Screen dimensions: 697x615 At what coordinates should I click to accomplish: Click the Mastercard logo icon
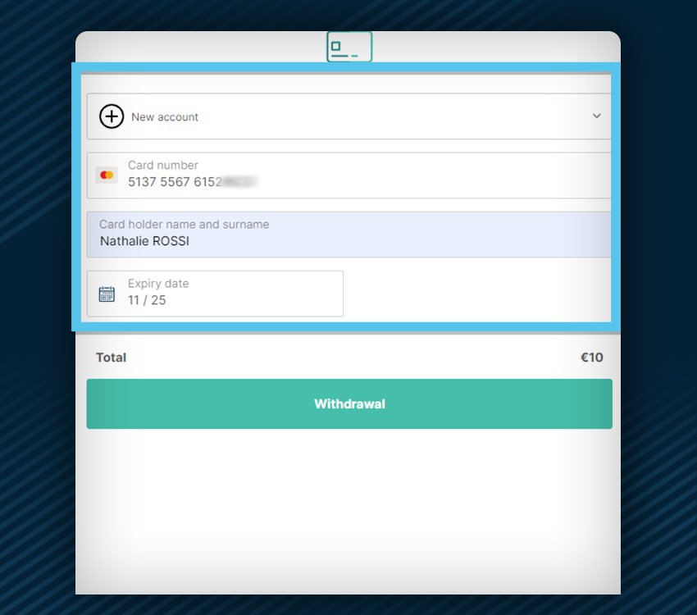[x=107, y=175]
